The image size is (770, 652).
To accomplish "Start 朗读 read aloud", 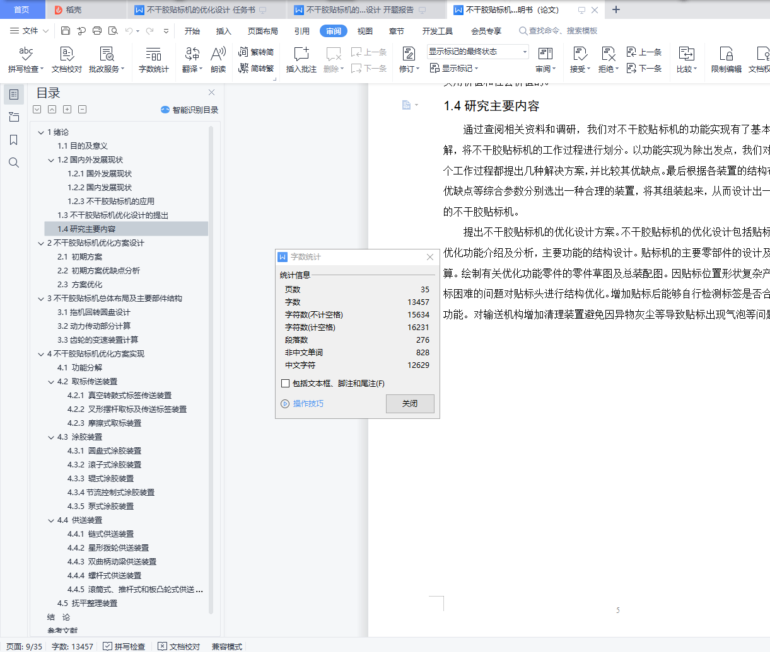I will pos(218,60).
